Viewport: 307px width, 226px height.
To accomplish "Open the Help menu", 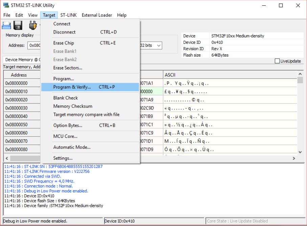I will point(122,15).
